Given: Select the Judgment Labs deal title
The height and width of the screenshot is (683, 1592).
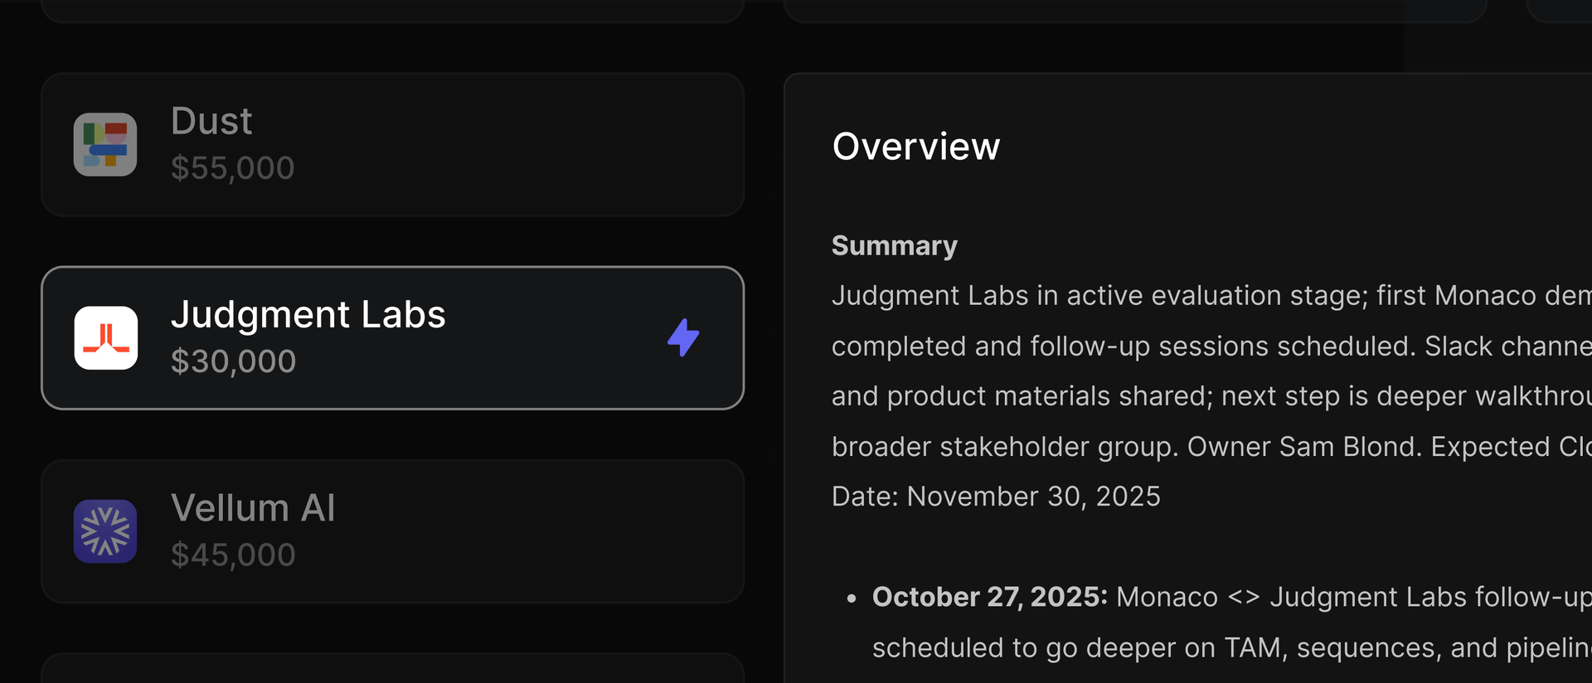Looking at the screenshot, I should 308,315.
